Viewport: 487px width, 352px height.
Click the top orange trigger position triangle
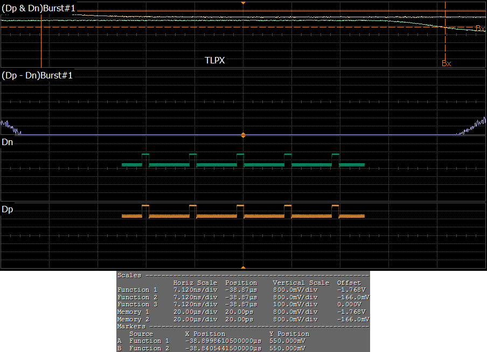243,3
